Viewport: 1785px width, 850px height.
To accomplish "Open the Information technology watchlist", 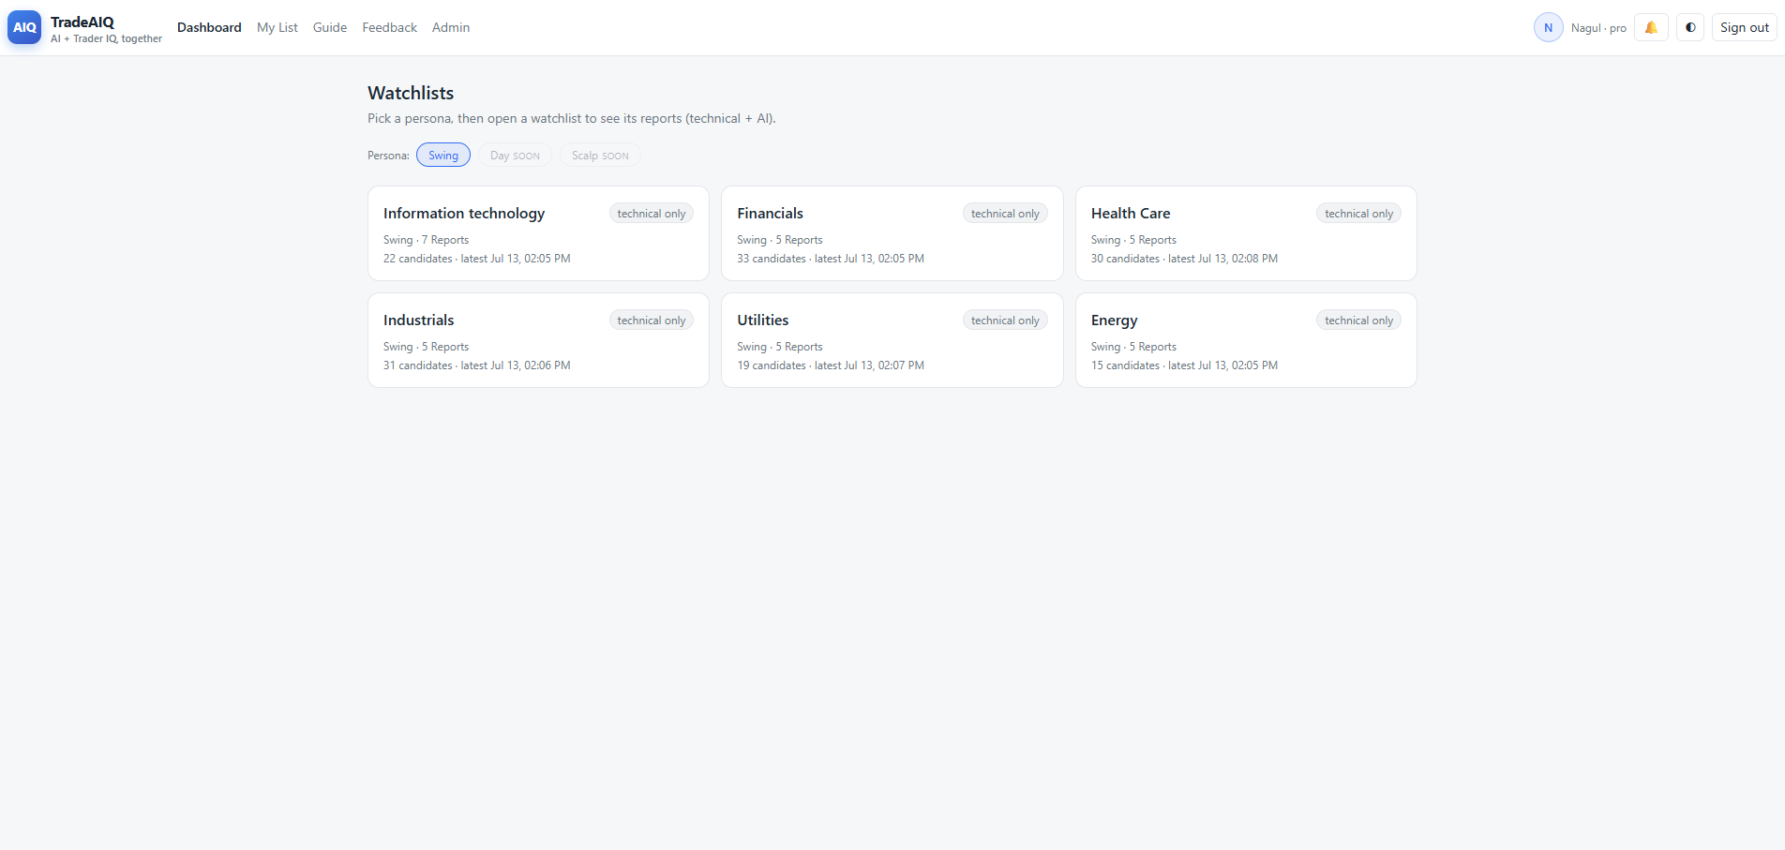I will tap(538, 233).
